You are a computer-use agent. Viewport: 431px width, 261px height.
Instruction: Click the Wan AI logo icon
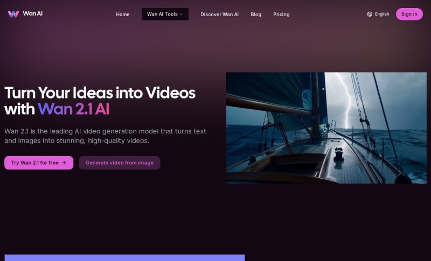[x=13, y=14]
